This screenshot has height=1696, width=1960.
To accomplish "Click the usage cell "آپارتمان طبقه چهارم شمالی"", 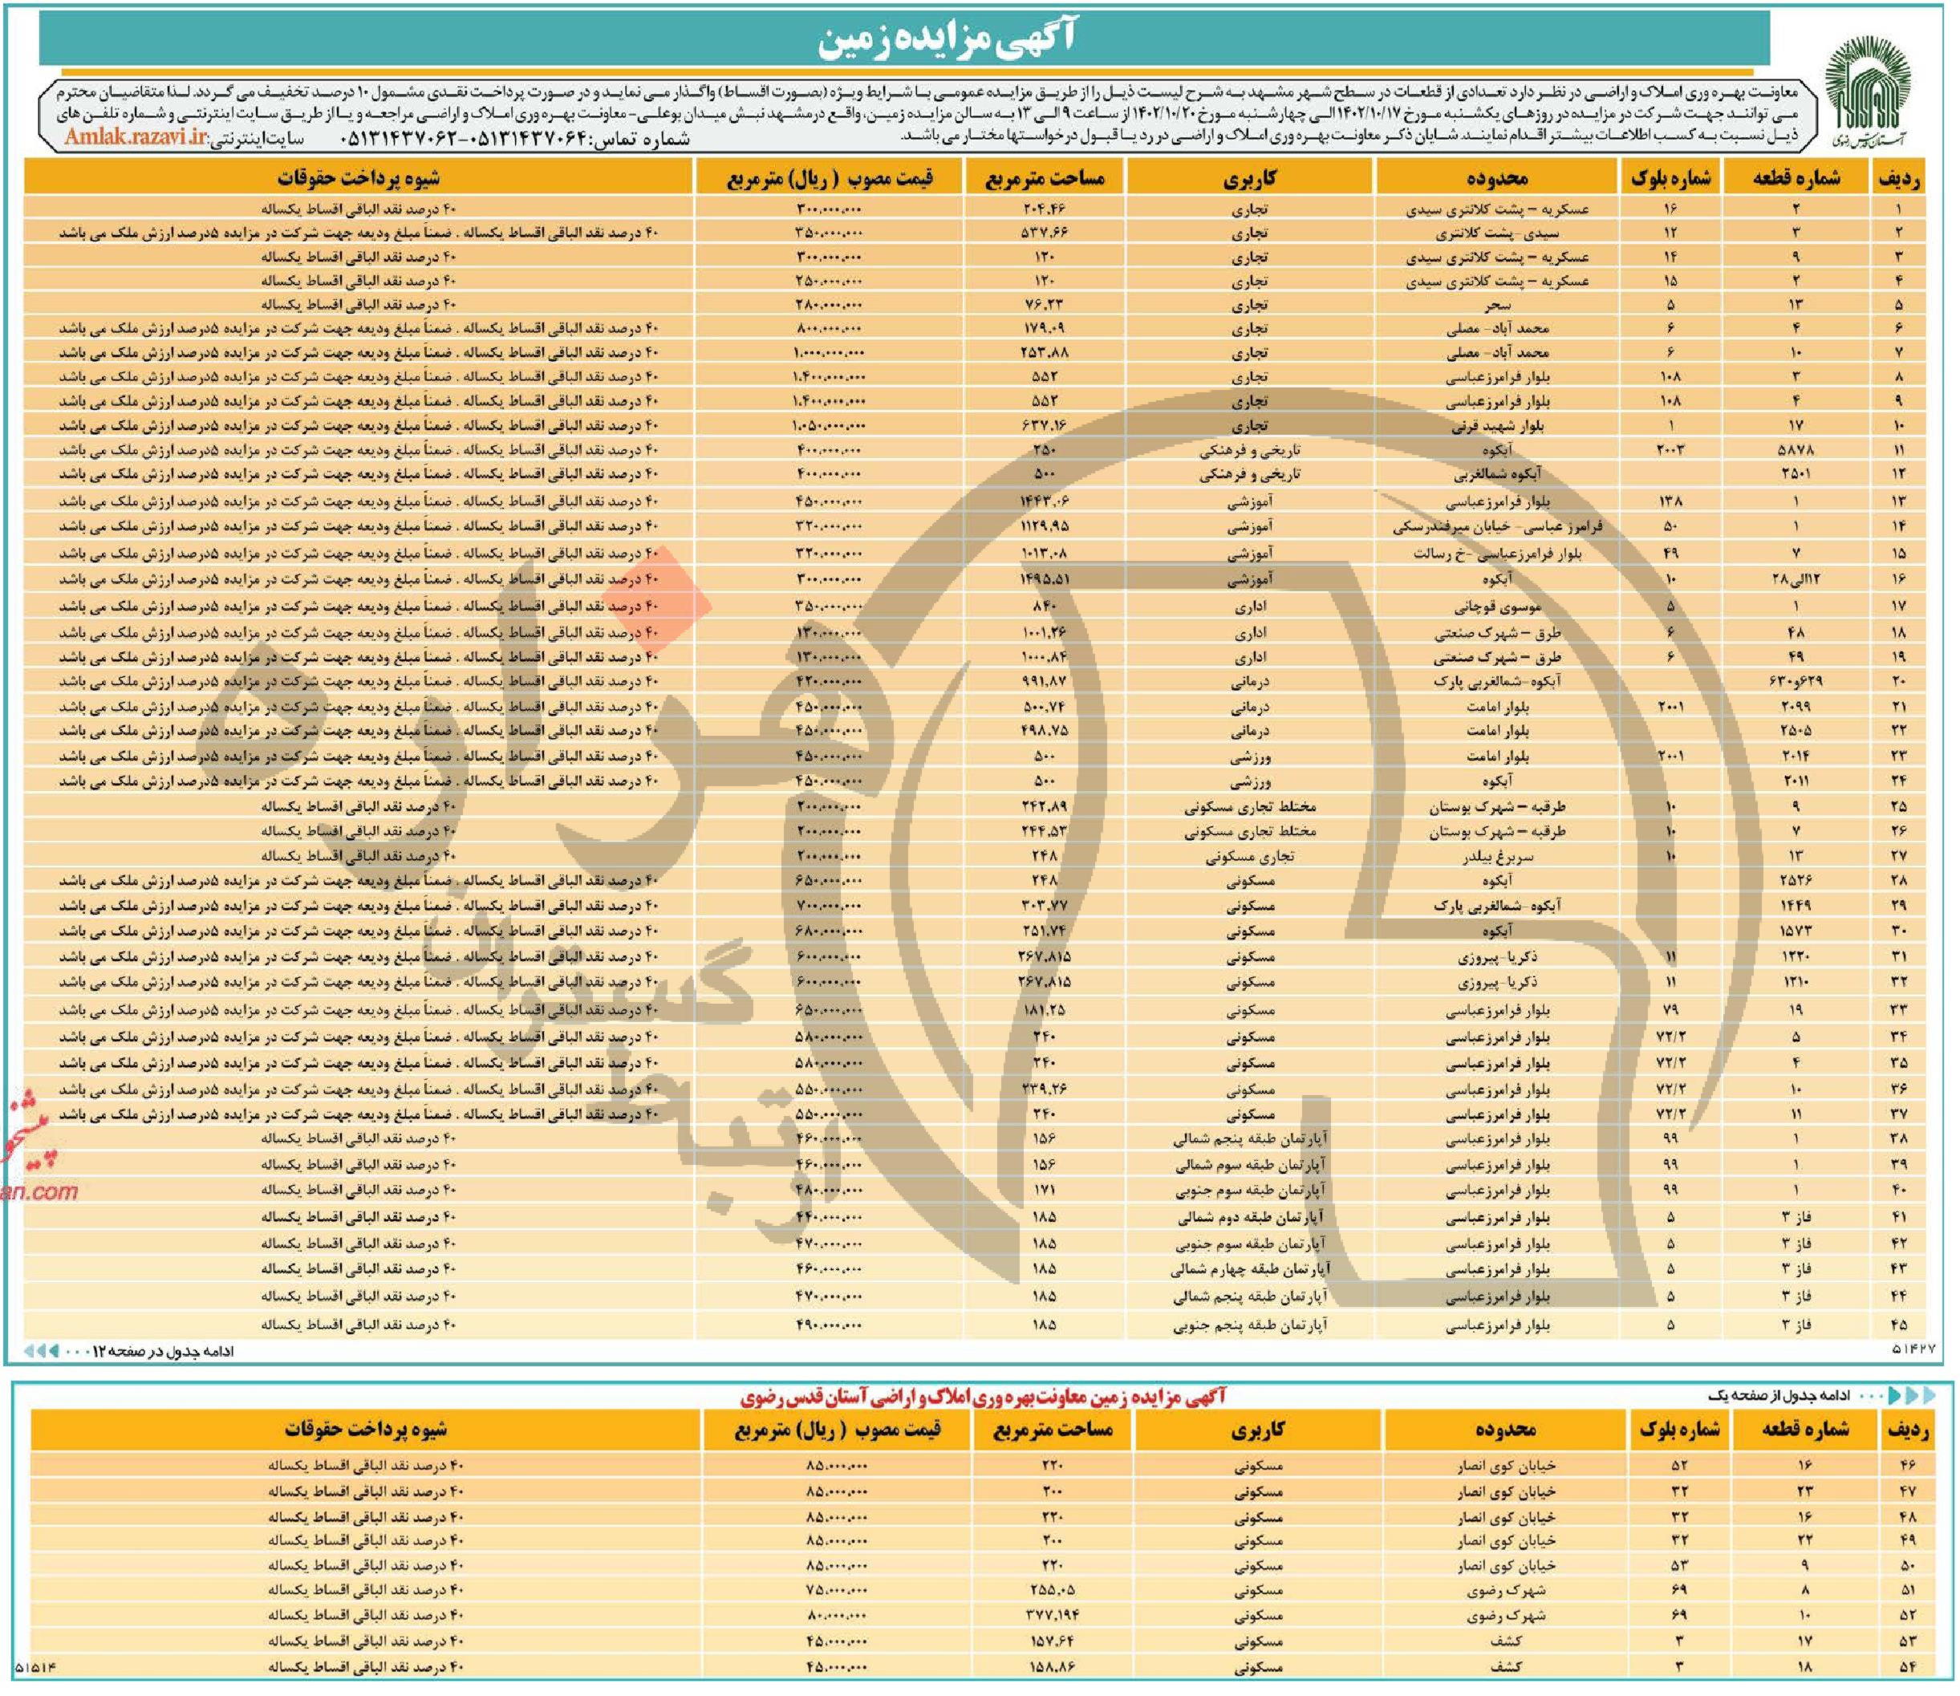I will (x=1249, y=1269).
